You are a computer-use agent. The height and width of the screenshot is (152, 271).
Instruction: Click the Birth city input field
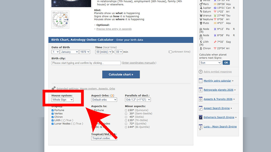86,63
